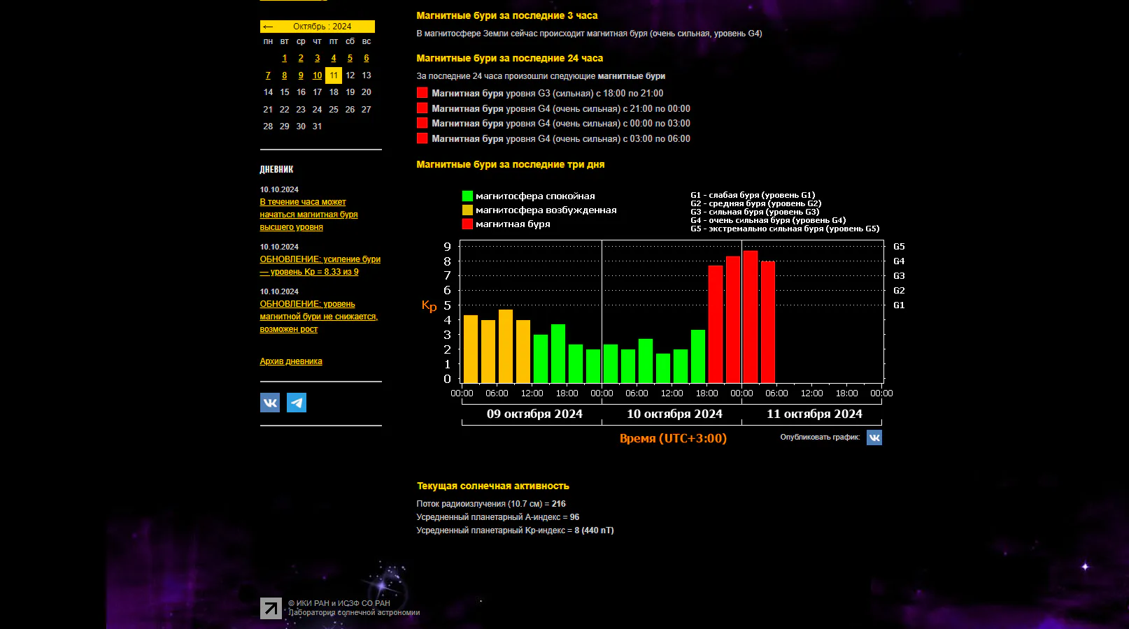Click the 'ДНЕВНИК' sidebar heading
This screenshot has width=1129, height=629.
click(276, 169)
